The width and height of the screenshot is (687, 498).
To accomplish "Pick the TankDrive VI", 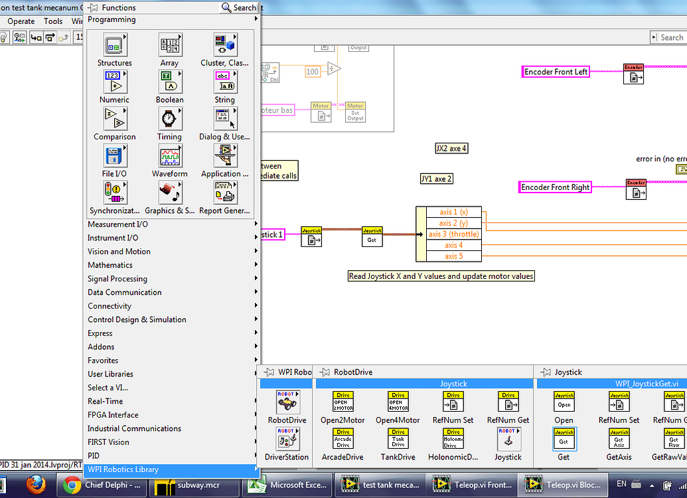I will click(398, 438).
